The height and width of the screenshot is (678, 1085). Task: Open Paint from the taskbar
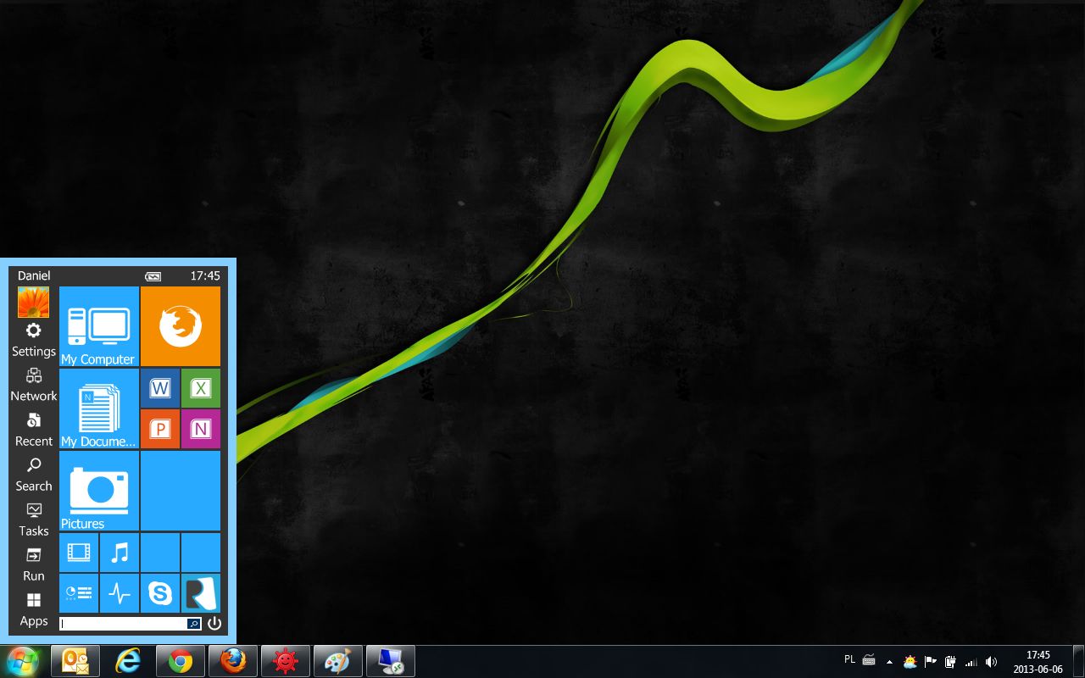point(338,661)
